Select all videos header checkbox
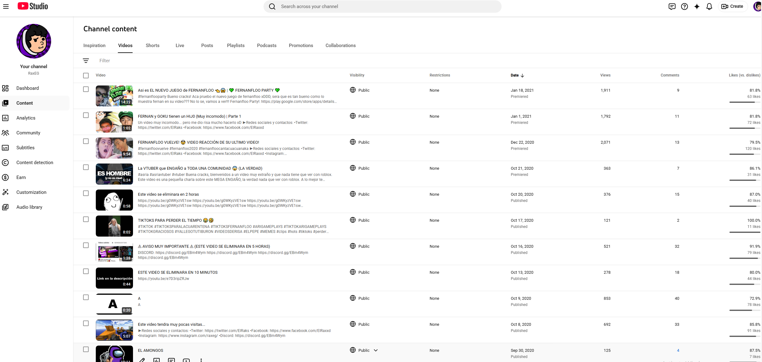Viewport: 762px width, 362px height. [86, 76]
